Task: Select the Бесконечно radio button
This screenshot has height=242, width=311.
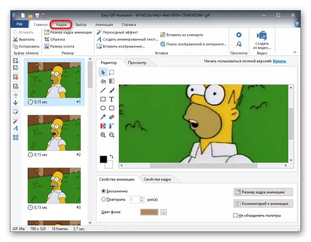Action: pyautogui.click(x=103, y=191)
